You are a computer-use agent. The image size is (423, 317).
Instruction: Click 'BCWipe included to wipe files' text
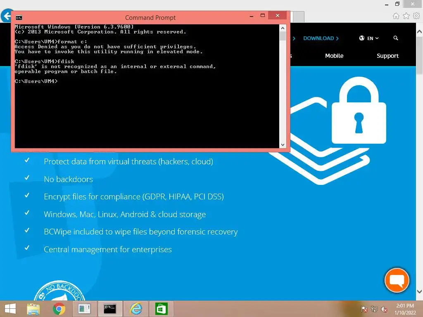(140, 232)
